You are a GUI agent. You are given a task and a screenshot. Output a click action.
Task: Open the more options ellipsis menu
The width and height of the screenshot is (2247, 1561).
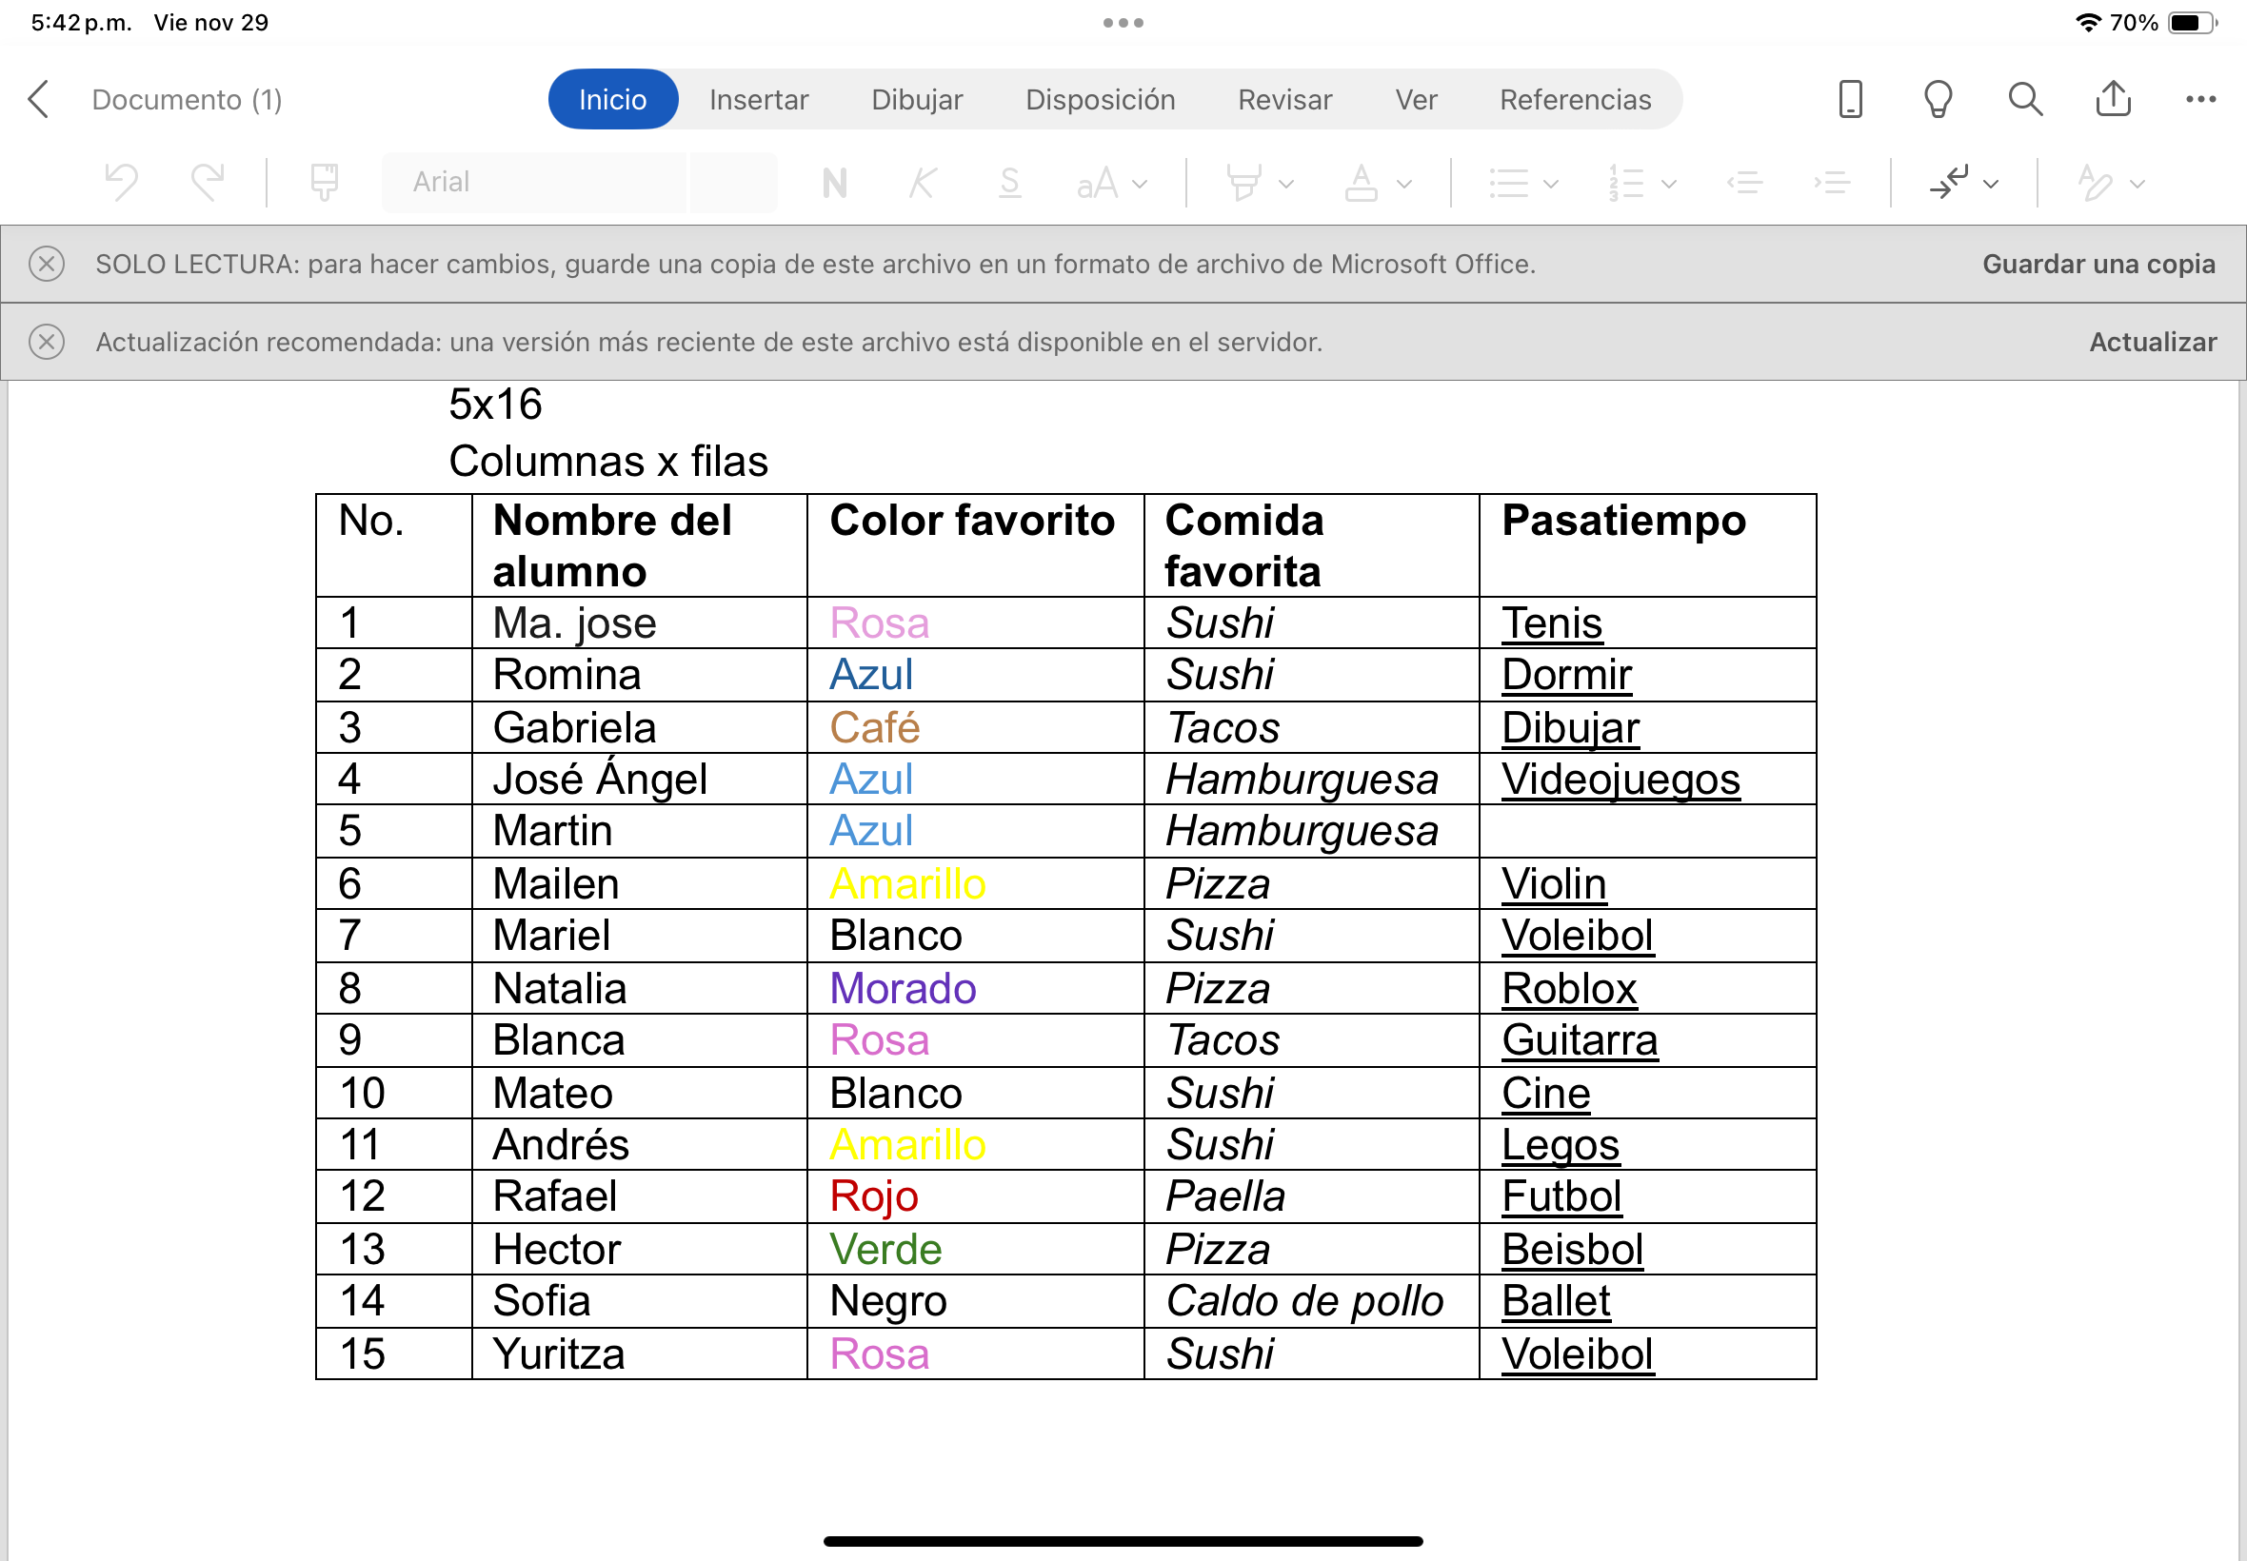point(2200,100)
